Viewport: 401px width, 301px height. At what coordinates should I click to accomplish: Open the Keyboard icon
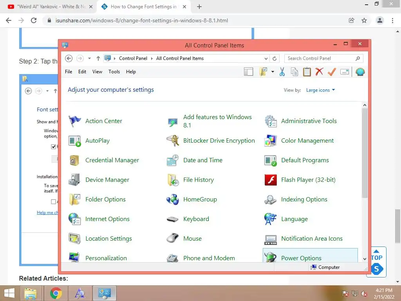[173, 219]
